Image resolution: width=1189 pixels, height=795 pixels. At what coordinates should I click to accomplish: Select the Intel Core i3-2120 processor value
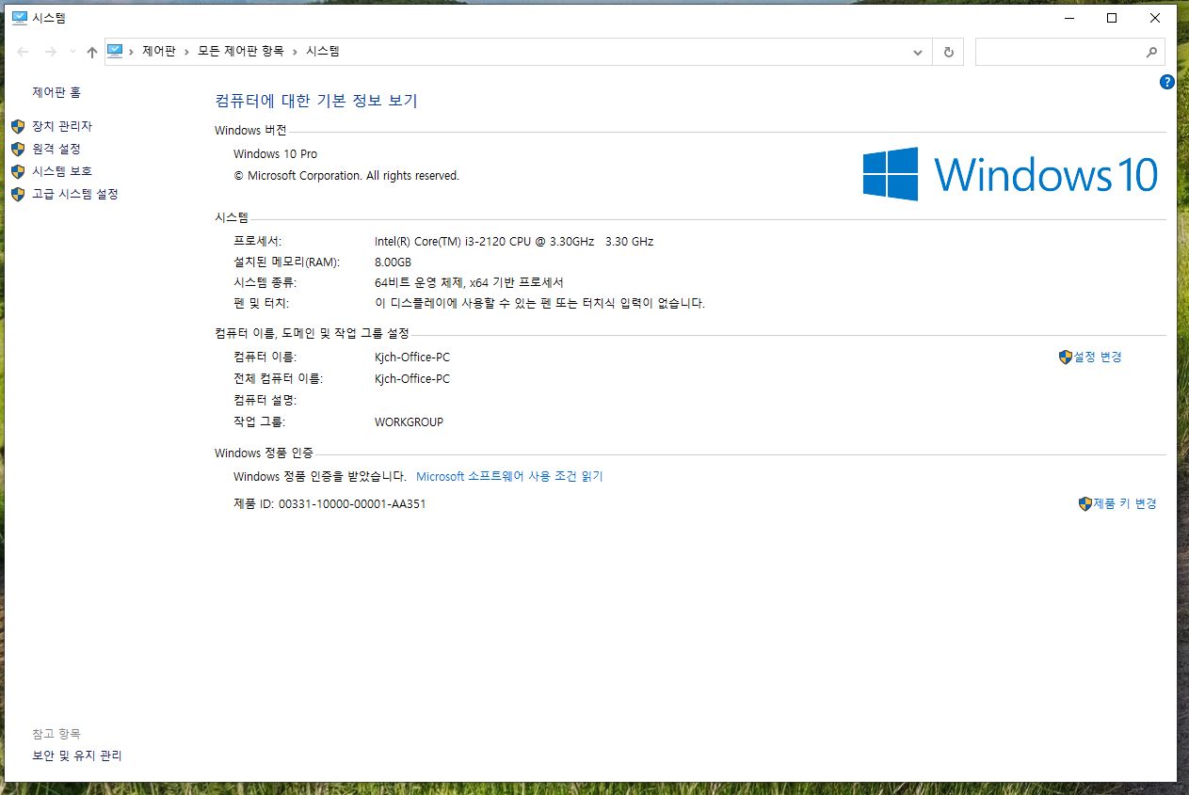[x=514, y=242]
